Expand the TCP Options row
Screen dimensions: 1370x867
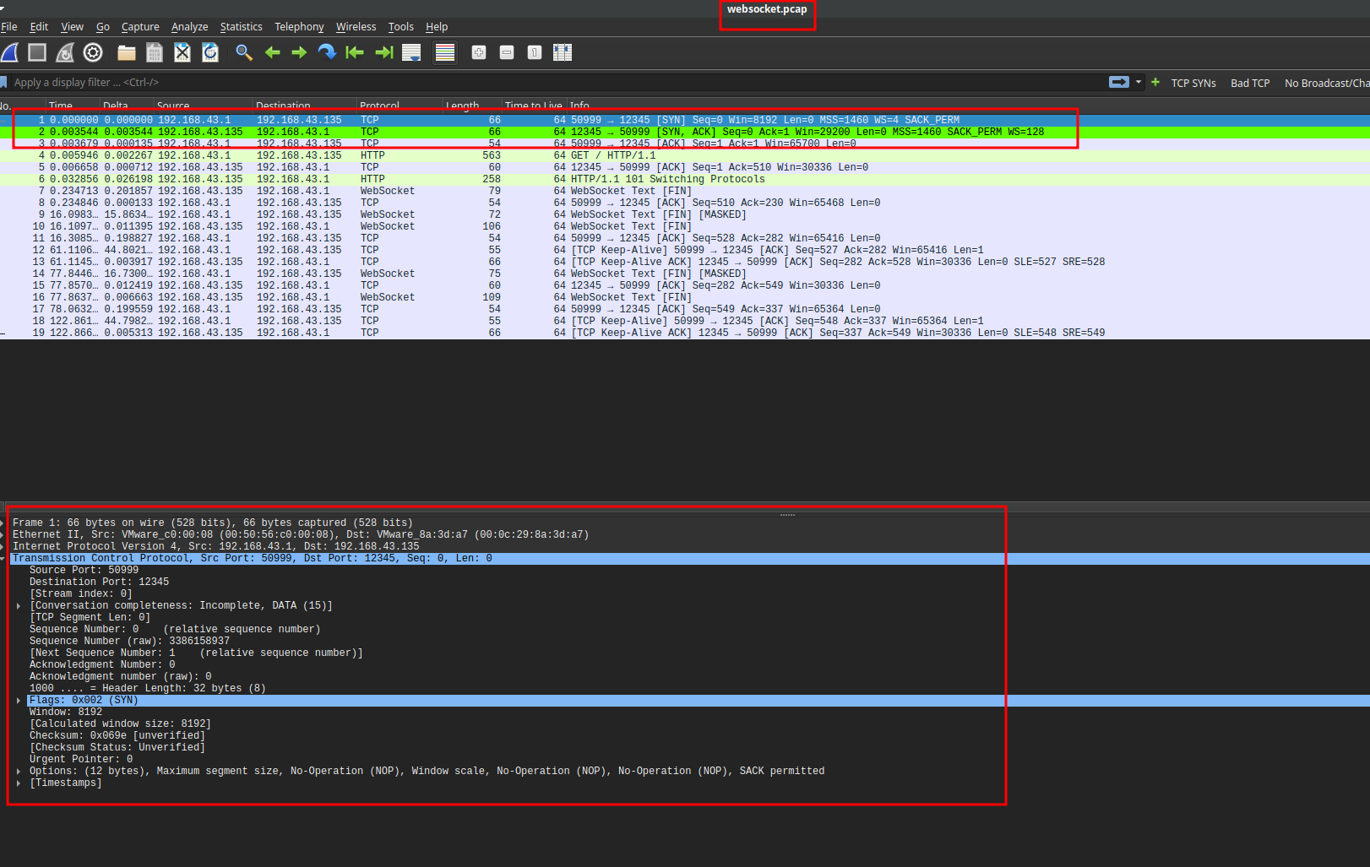click(19, 772)
